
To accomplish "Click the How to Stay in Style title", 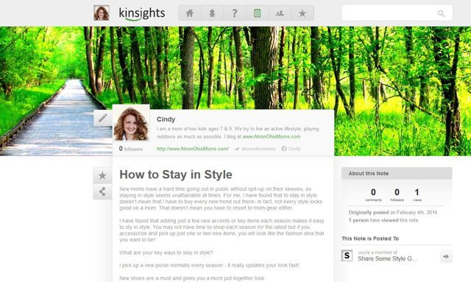I will pos(176,175).
